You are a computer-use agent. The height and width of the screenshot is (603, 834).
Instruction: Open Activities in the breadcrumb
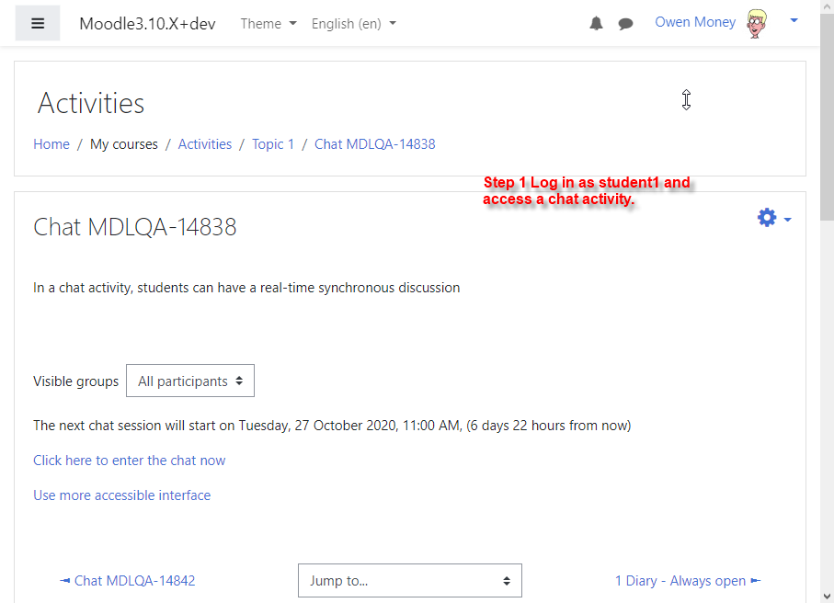205,144
